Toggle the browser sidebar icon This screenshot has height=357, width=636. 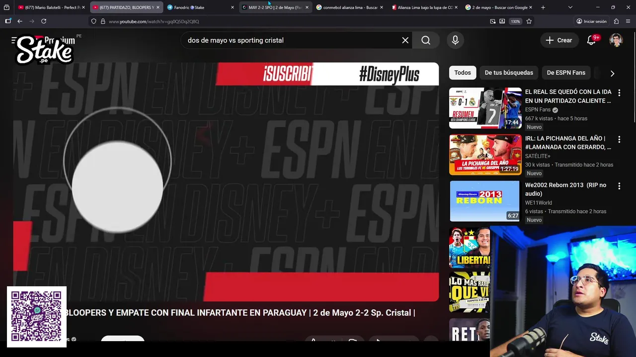(x=8, y=21)
